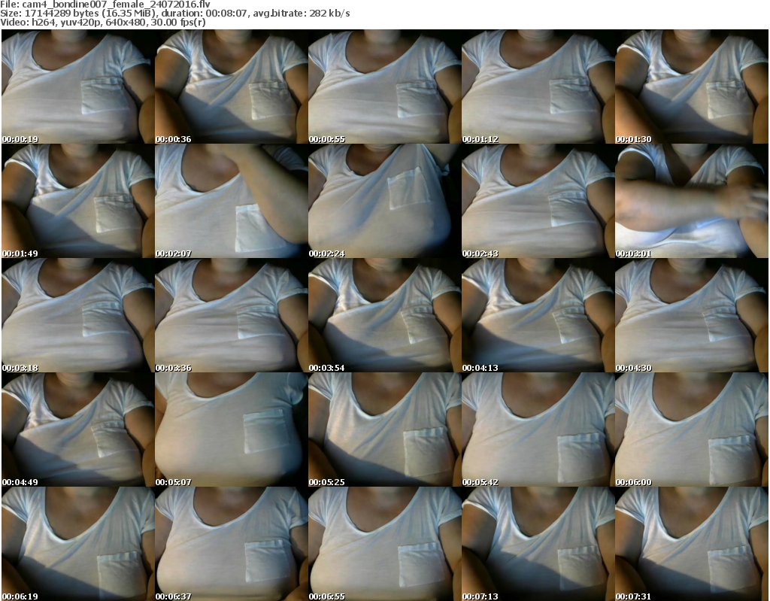Select the thumbnail at 00:03:01
Image resolution: width=770 pixels, height=601 pixels.
point(692,201)
